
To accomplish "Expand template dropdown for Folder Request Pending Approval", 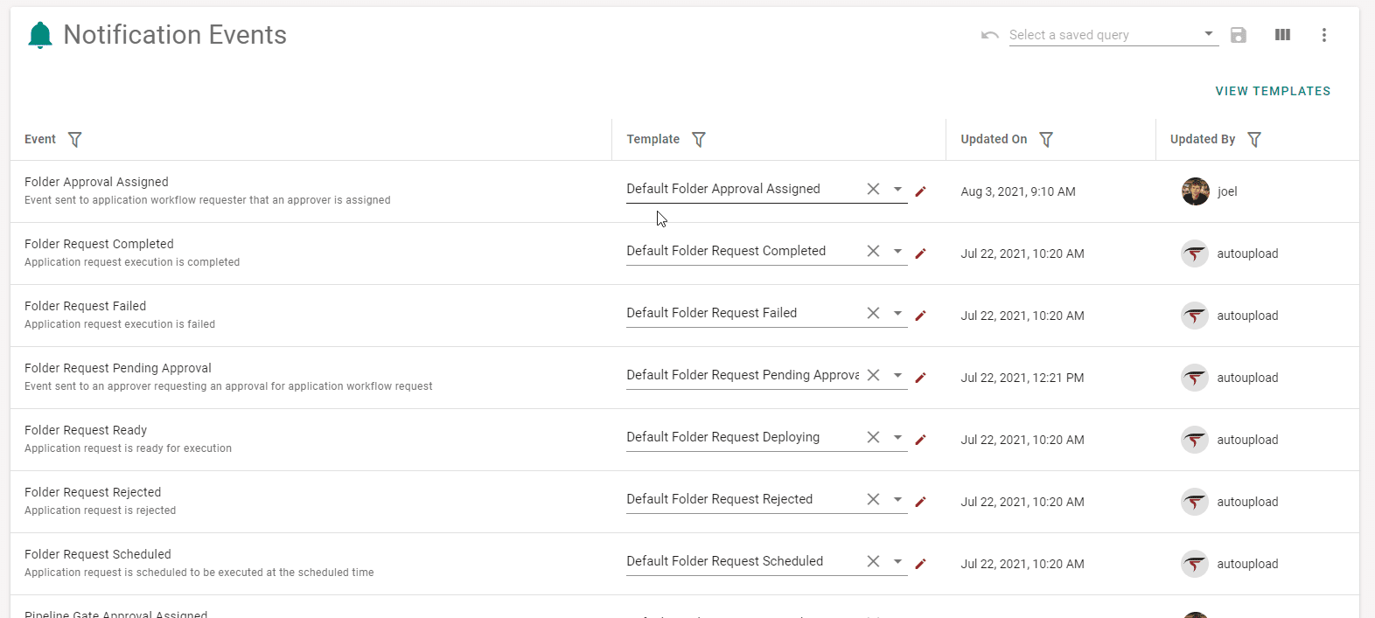I will point(897,375).
